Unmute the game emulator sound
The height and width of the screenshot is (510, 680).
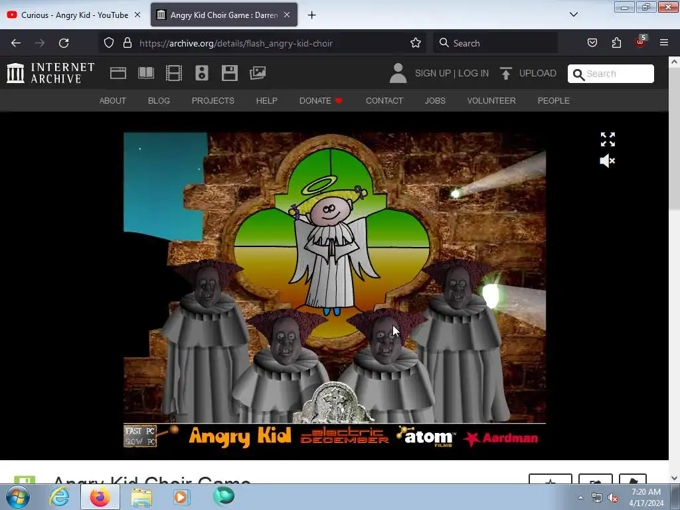[x=607, y=161]
